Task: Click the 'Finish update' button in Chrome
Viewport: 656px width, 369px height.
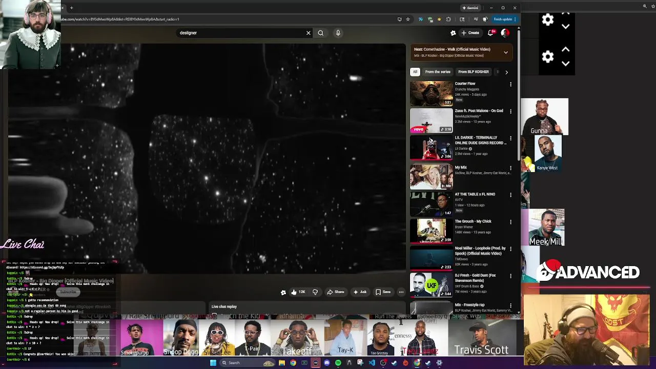Action: (x=504, y=19)
